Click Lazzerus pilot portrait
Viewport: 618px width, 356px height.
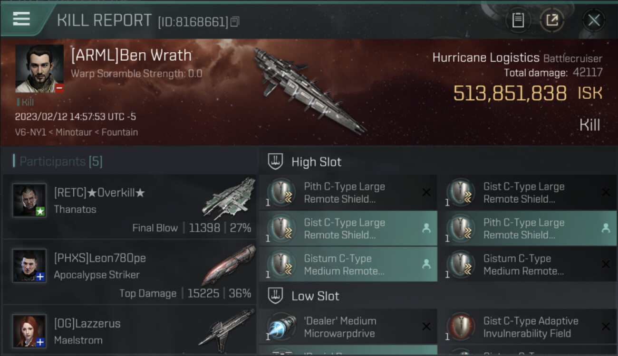(29, 331)
